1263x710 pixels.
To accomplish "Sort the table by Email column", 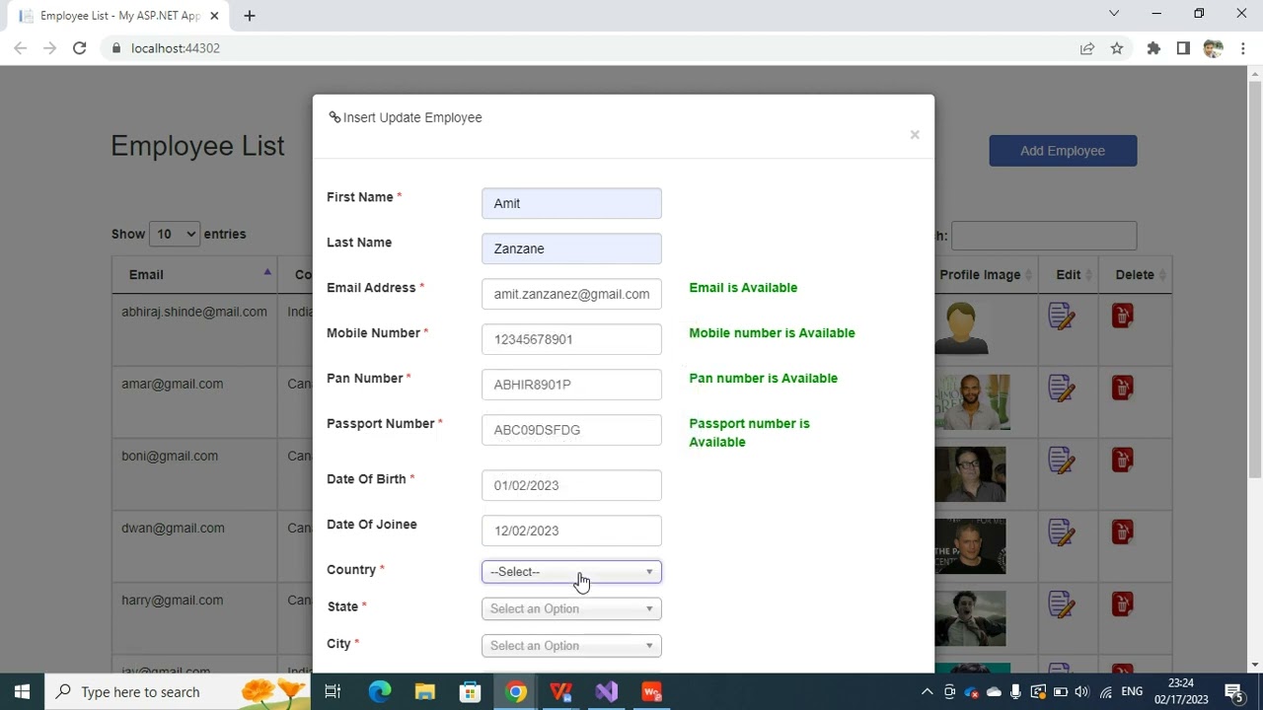I will [194, 274].
